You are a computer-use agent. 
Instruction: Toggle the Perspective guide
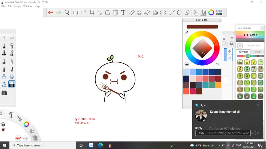pos(155,12)
